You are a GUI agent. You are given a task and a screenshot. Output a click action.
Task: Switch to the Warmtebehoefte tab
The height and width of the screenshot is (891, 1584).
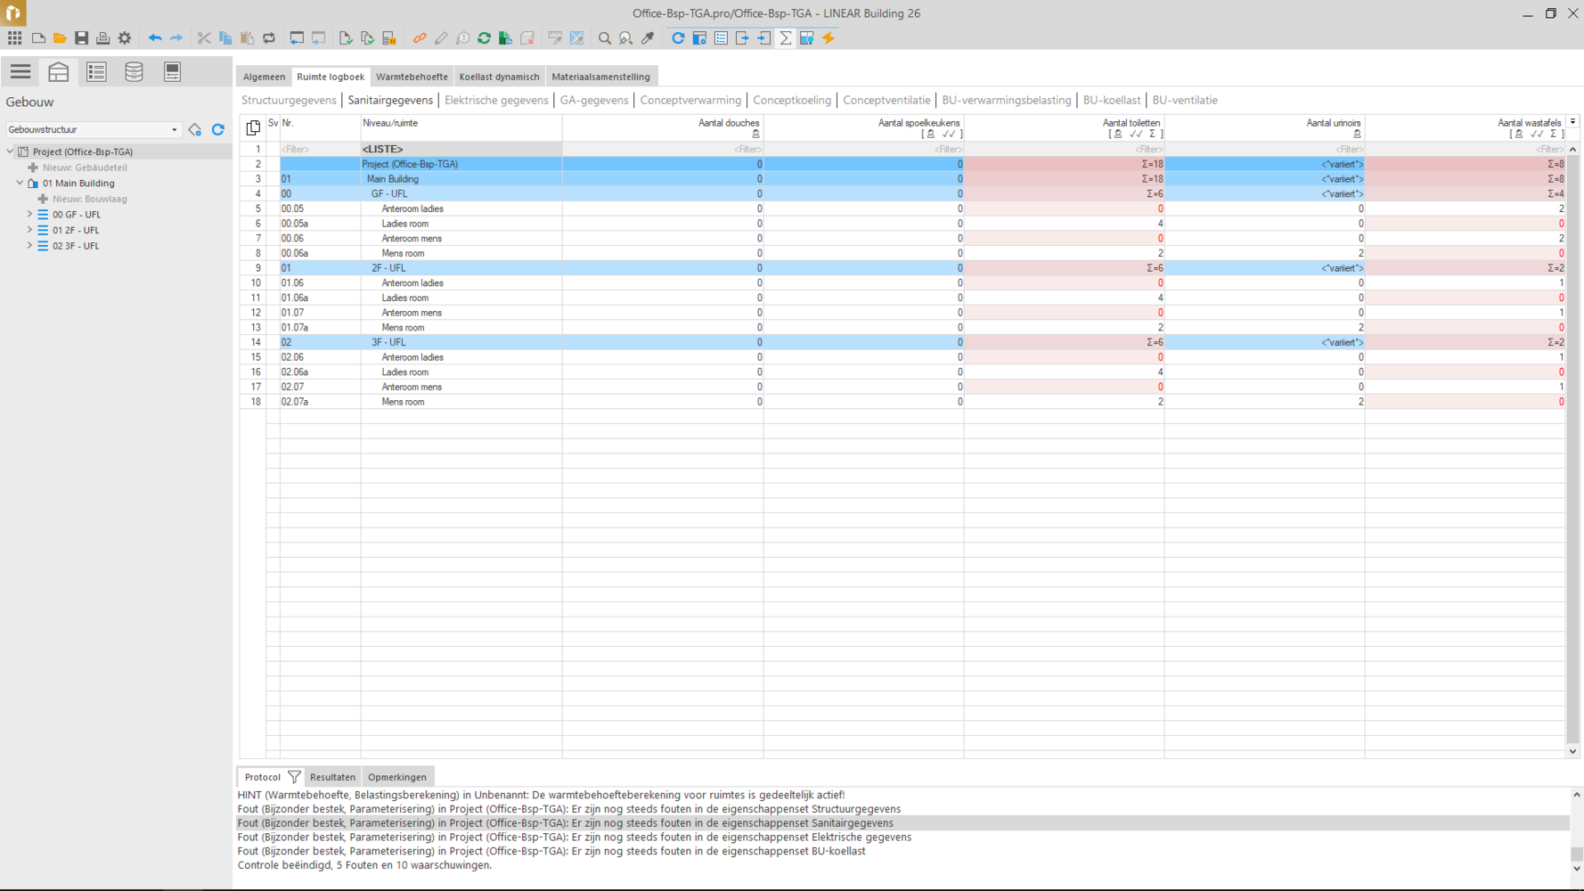(x=412, y=77)
